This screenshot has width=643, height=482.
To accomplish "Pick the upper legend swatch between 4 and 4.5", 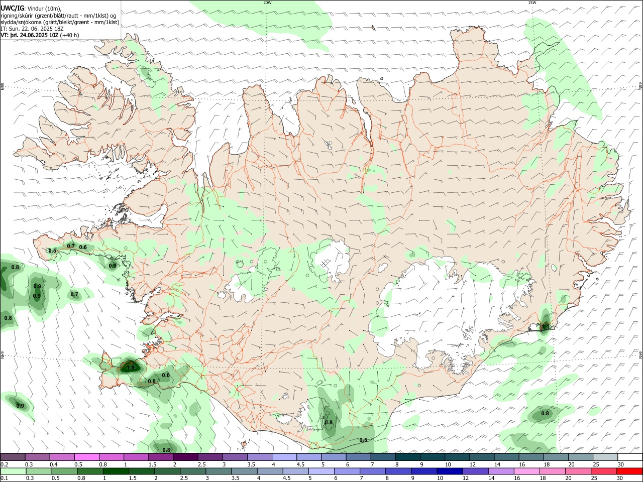I will 284,457.
